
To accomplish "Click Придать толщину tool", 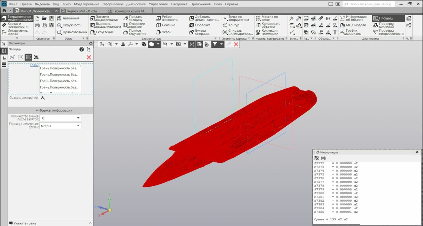I will (x=133, y=18).
